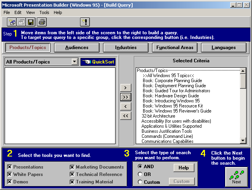The height and width of the screenshot is (190, 252).
Task: Uncheck the Demos checkbox
Action: pos(9,182)
